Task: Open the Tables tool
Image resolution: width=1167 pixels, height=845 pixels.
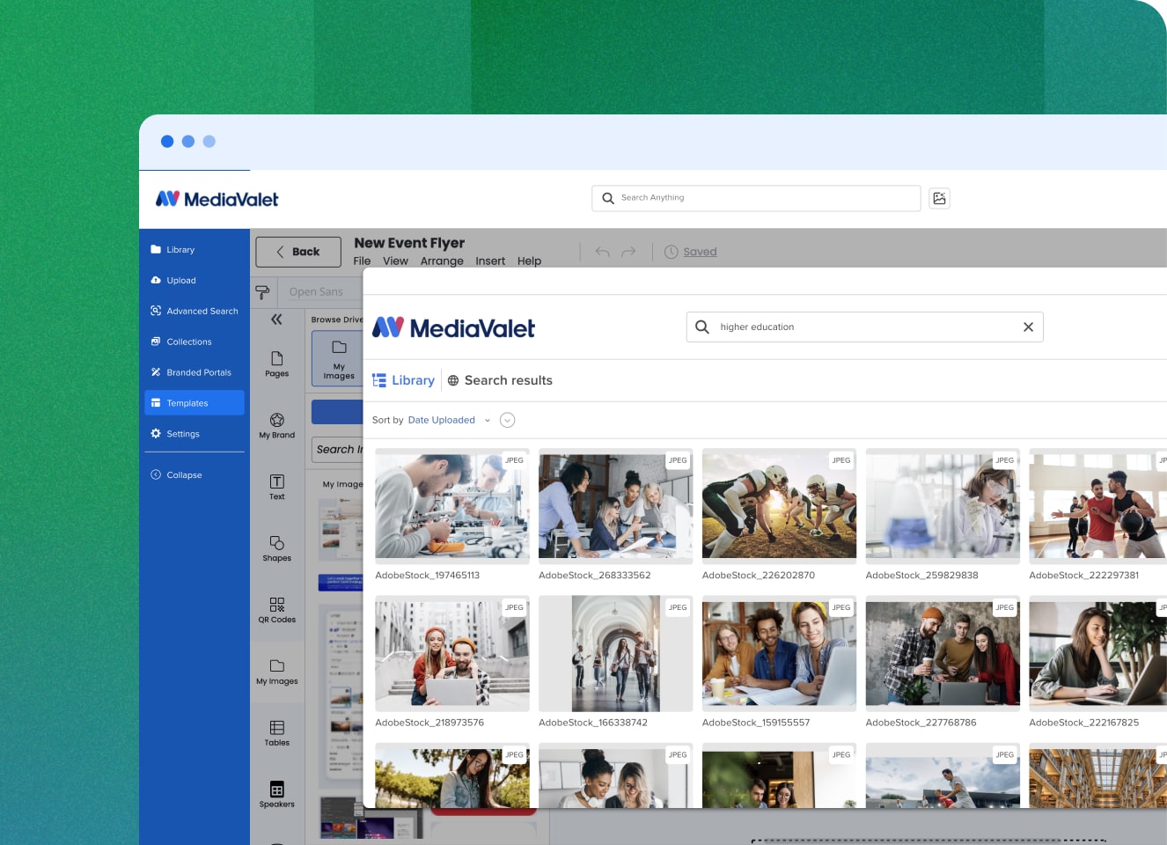Action: tap(276, 732)
